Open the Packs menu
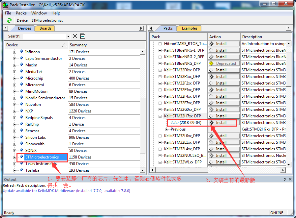296x218 pixels. coord(21,13)
